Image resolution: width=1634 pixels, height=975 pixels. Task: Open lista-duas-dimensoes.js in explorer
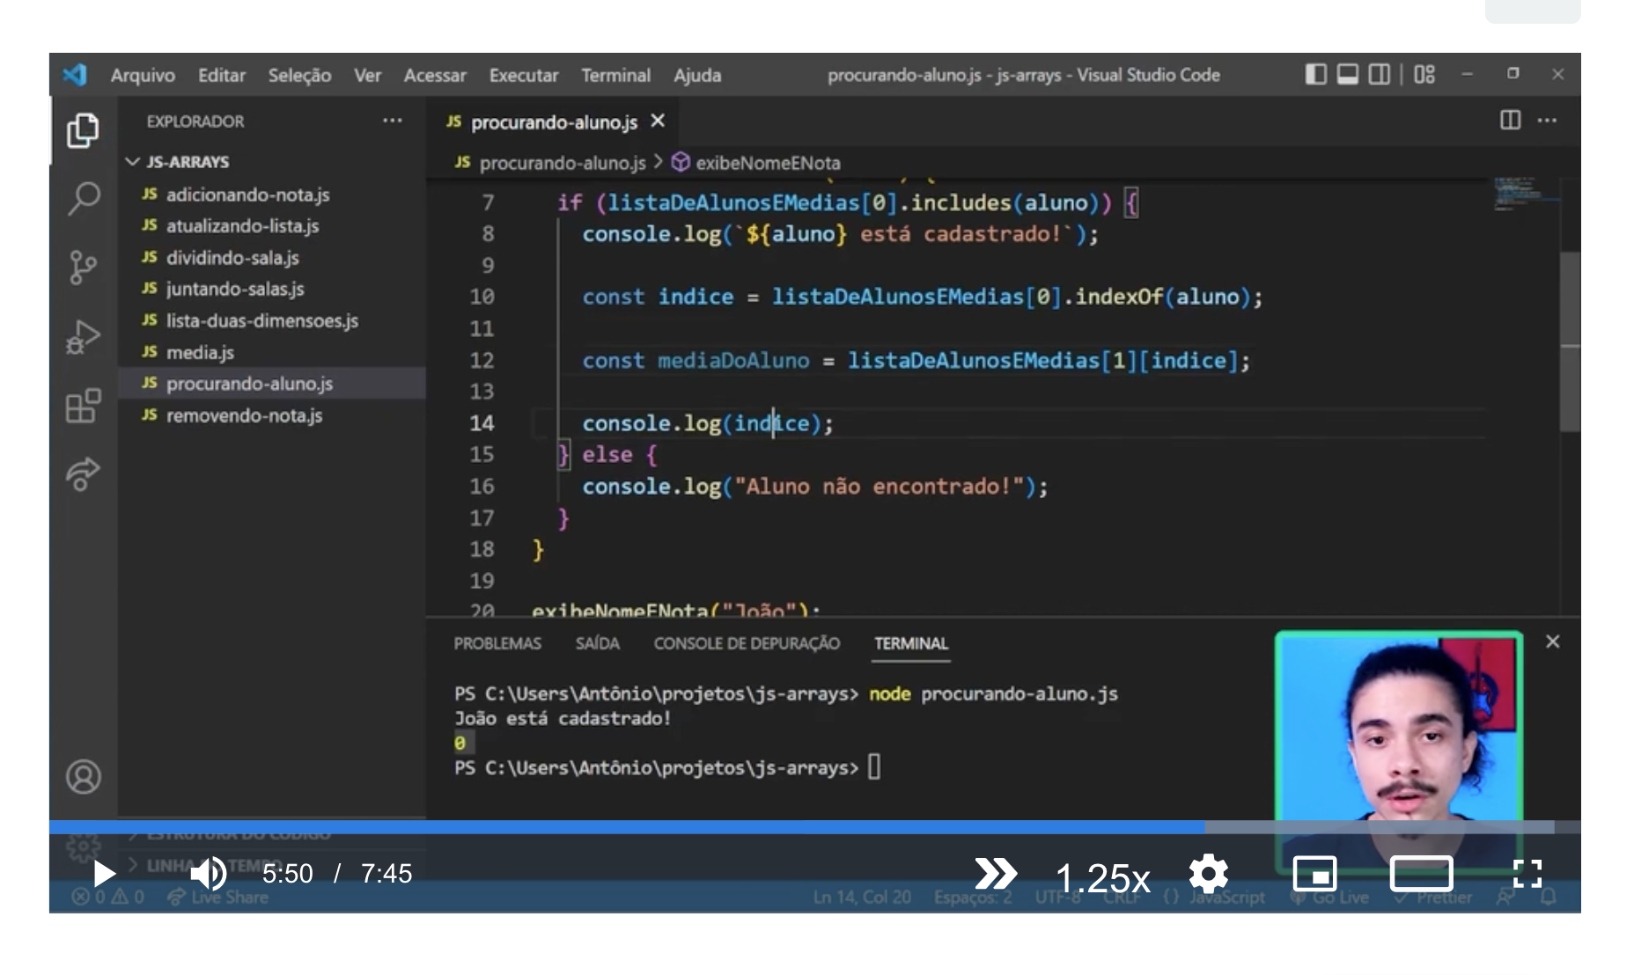tap(273, 320)
